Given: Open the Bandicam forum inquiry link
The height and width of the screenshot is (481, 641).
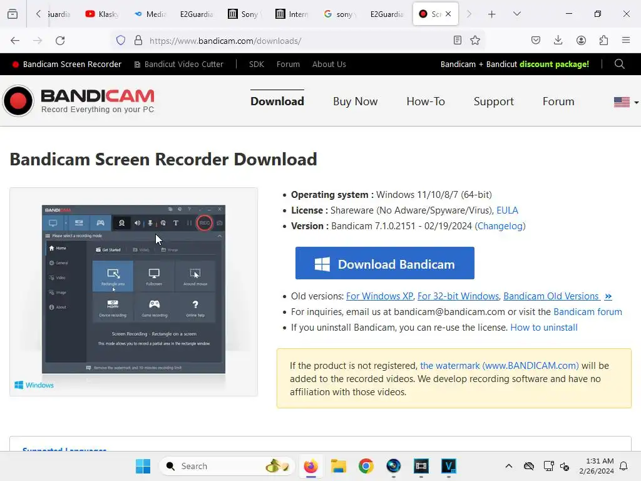Looking at the screenshot, I should 587,312.
